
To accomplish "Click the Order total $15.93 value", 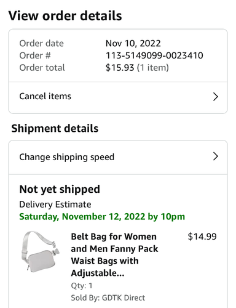I will click(120, 68).
